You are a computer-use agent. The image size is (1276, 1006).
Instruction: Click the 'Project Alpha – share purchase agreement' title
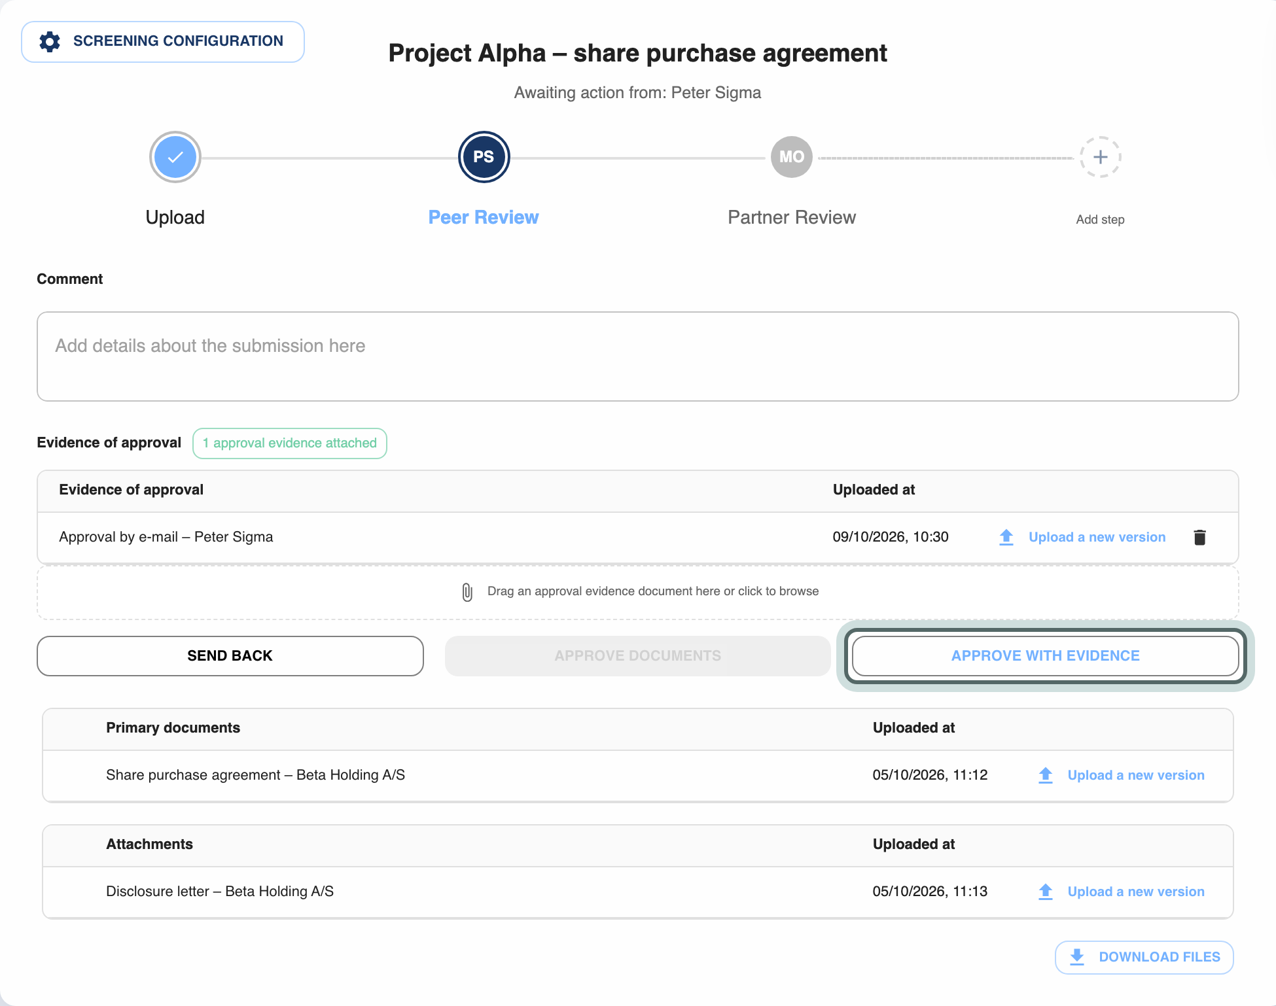(637, 53)
